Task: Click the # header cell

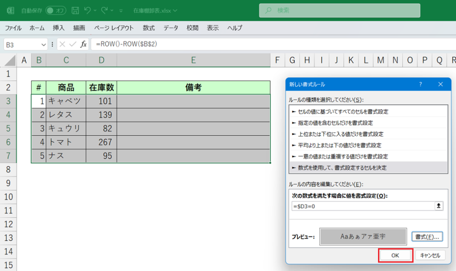Action: [39, 87]
